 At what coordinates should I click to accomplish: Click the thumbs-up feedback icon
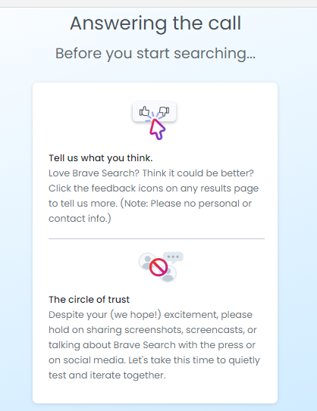[x=144, y=111]
